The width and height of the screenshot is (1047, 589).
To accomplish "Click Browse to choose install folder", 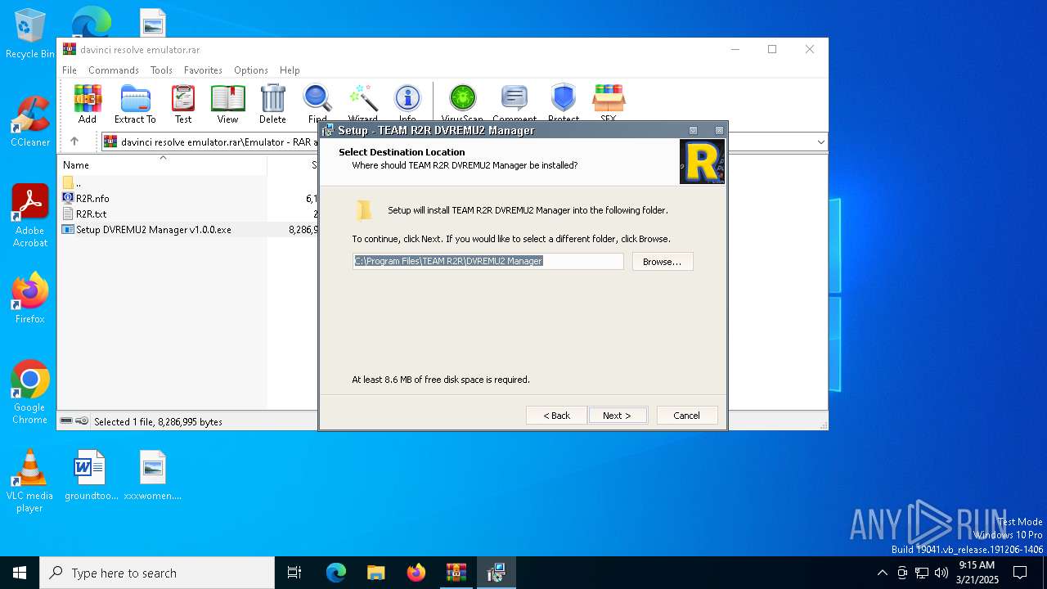I will pos(663,262).
